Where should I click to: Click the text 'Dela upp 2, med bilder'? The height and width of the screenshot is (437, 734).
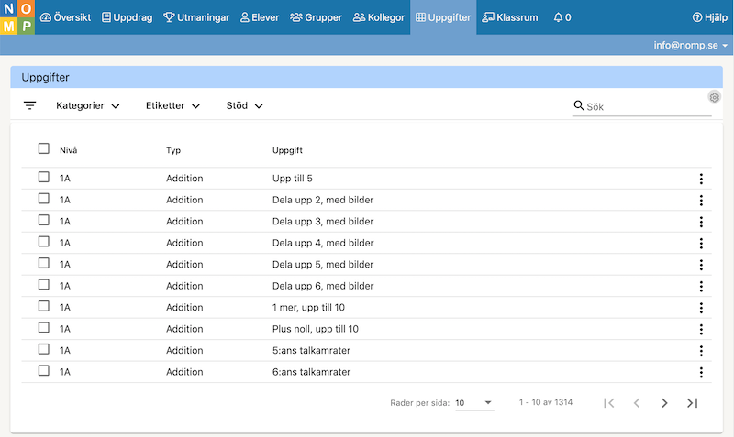(x=323, y=200)
